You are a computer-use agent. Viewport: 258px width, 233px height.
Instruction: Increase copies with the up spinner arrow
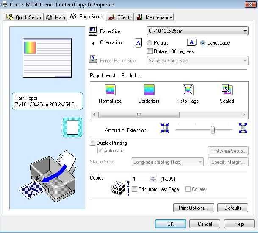point(153,177)
